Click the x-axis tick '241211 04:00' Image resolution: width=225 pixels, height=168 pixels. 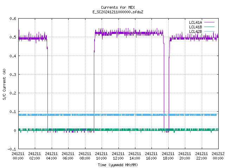tap(51, 156)
